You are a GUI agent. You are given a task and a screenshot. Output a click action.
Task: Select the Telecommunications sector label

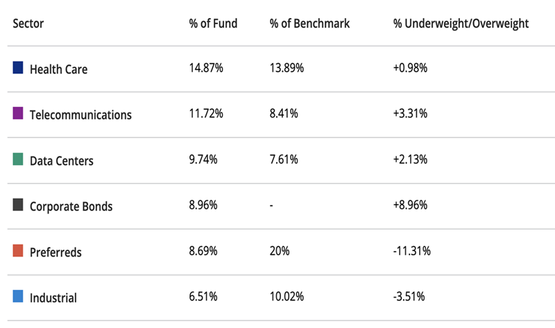(80, 115)
